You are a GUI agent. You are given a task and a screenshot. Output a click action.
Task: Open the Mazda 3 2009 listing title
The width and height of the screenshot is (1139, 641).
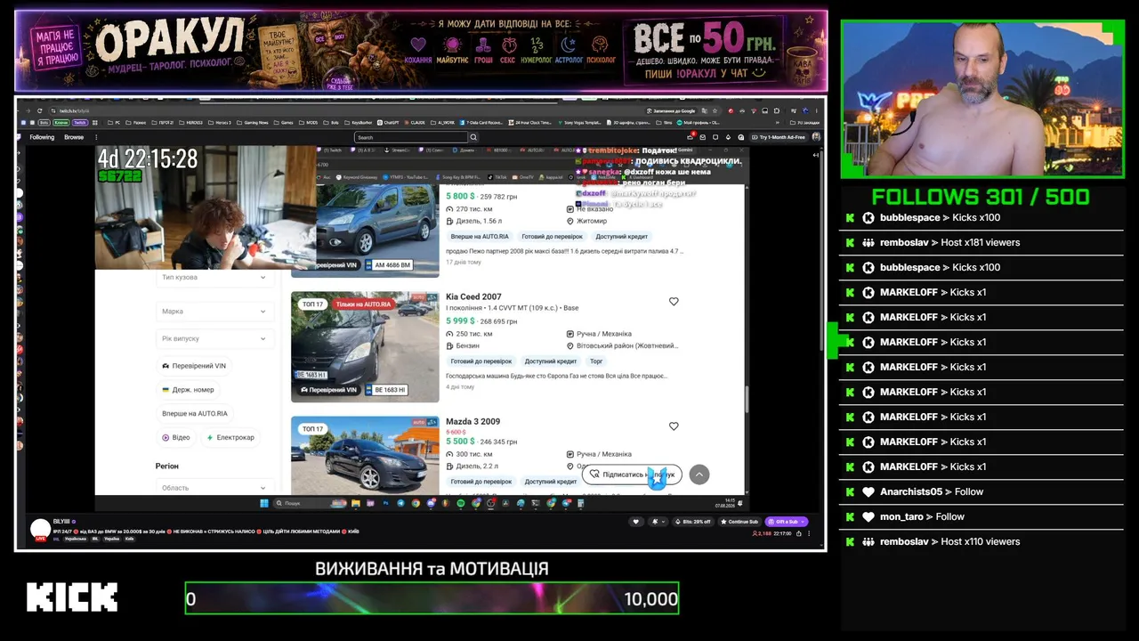click(473, 421)
